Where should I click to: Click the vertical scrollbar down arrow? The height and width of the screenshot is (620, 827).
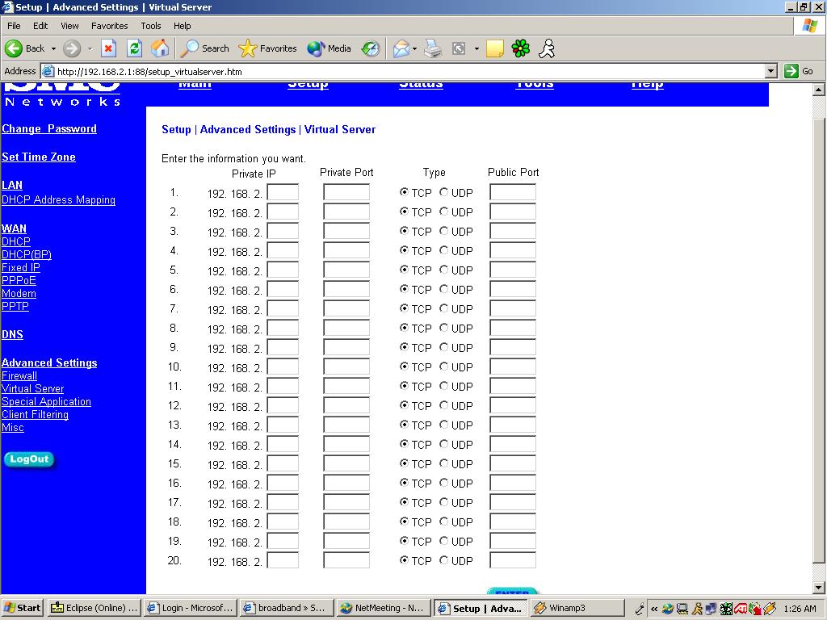point(819,588)
